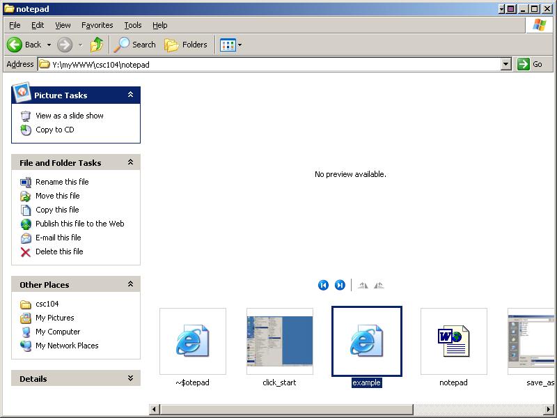The image size is (557, 418).
Task: Click the My Network Places icon
Action: (x=26, y=346)
